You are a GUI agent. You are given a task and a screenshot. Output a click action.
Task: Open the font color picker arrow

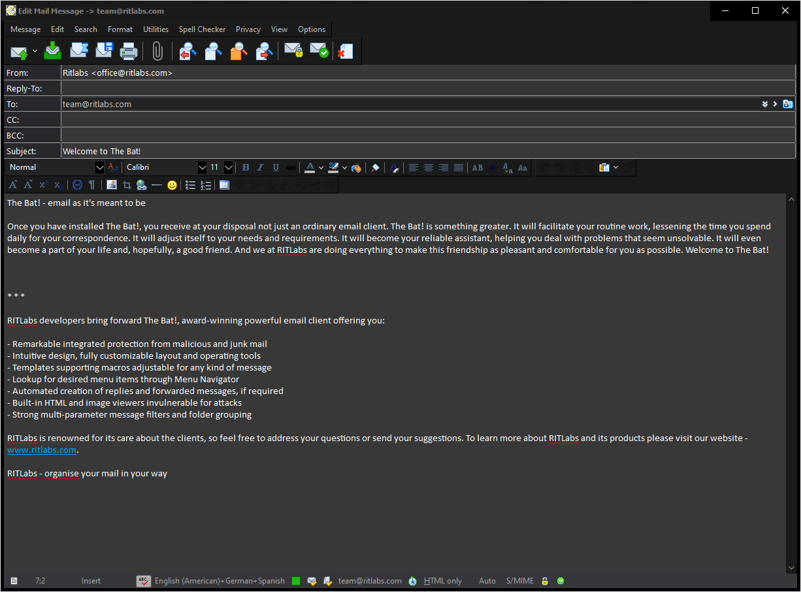321,168
